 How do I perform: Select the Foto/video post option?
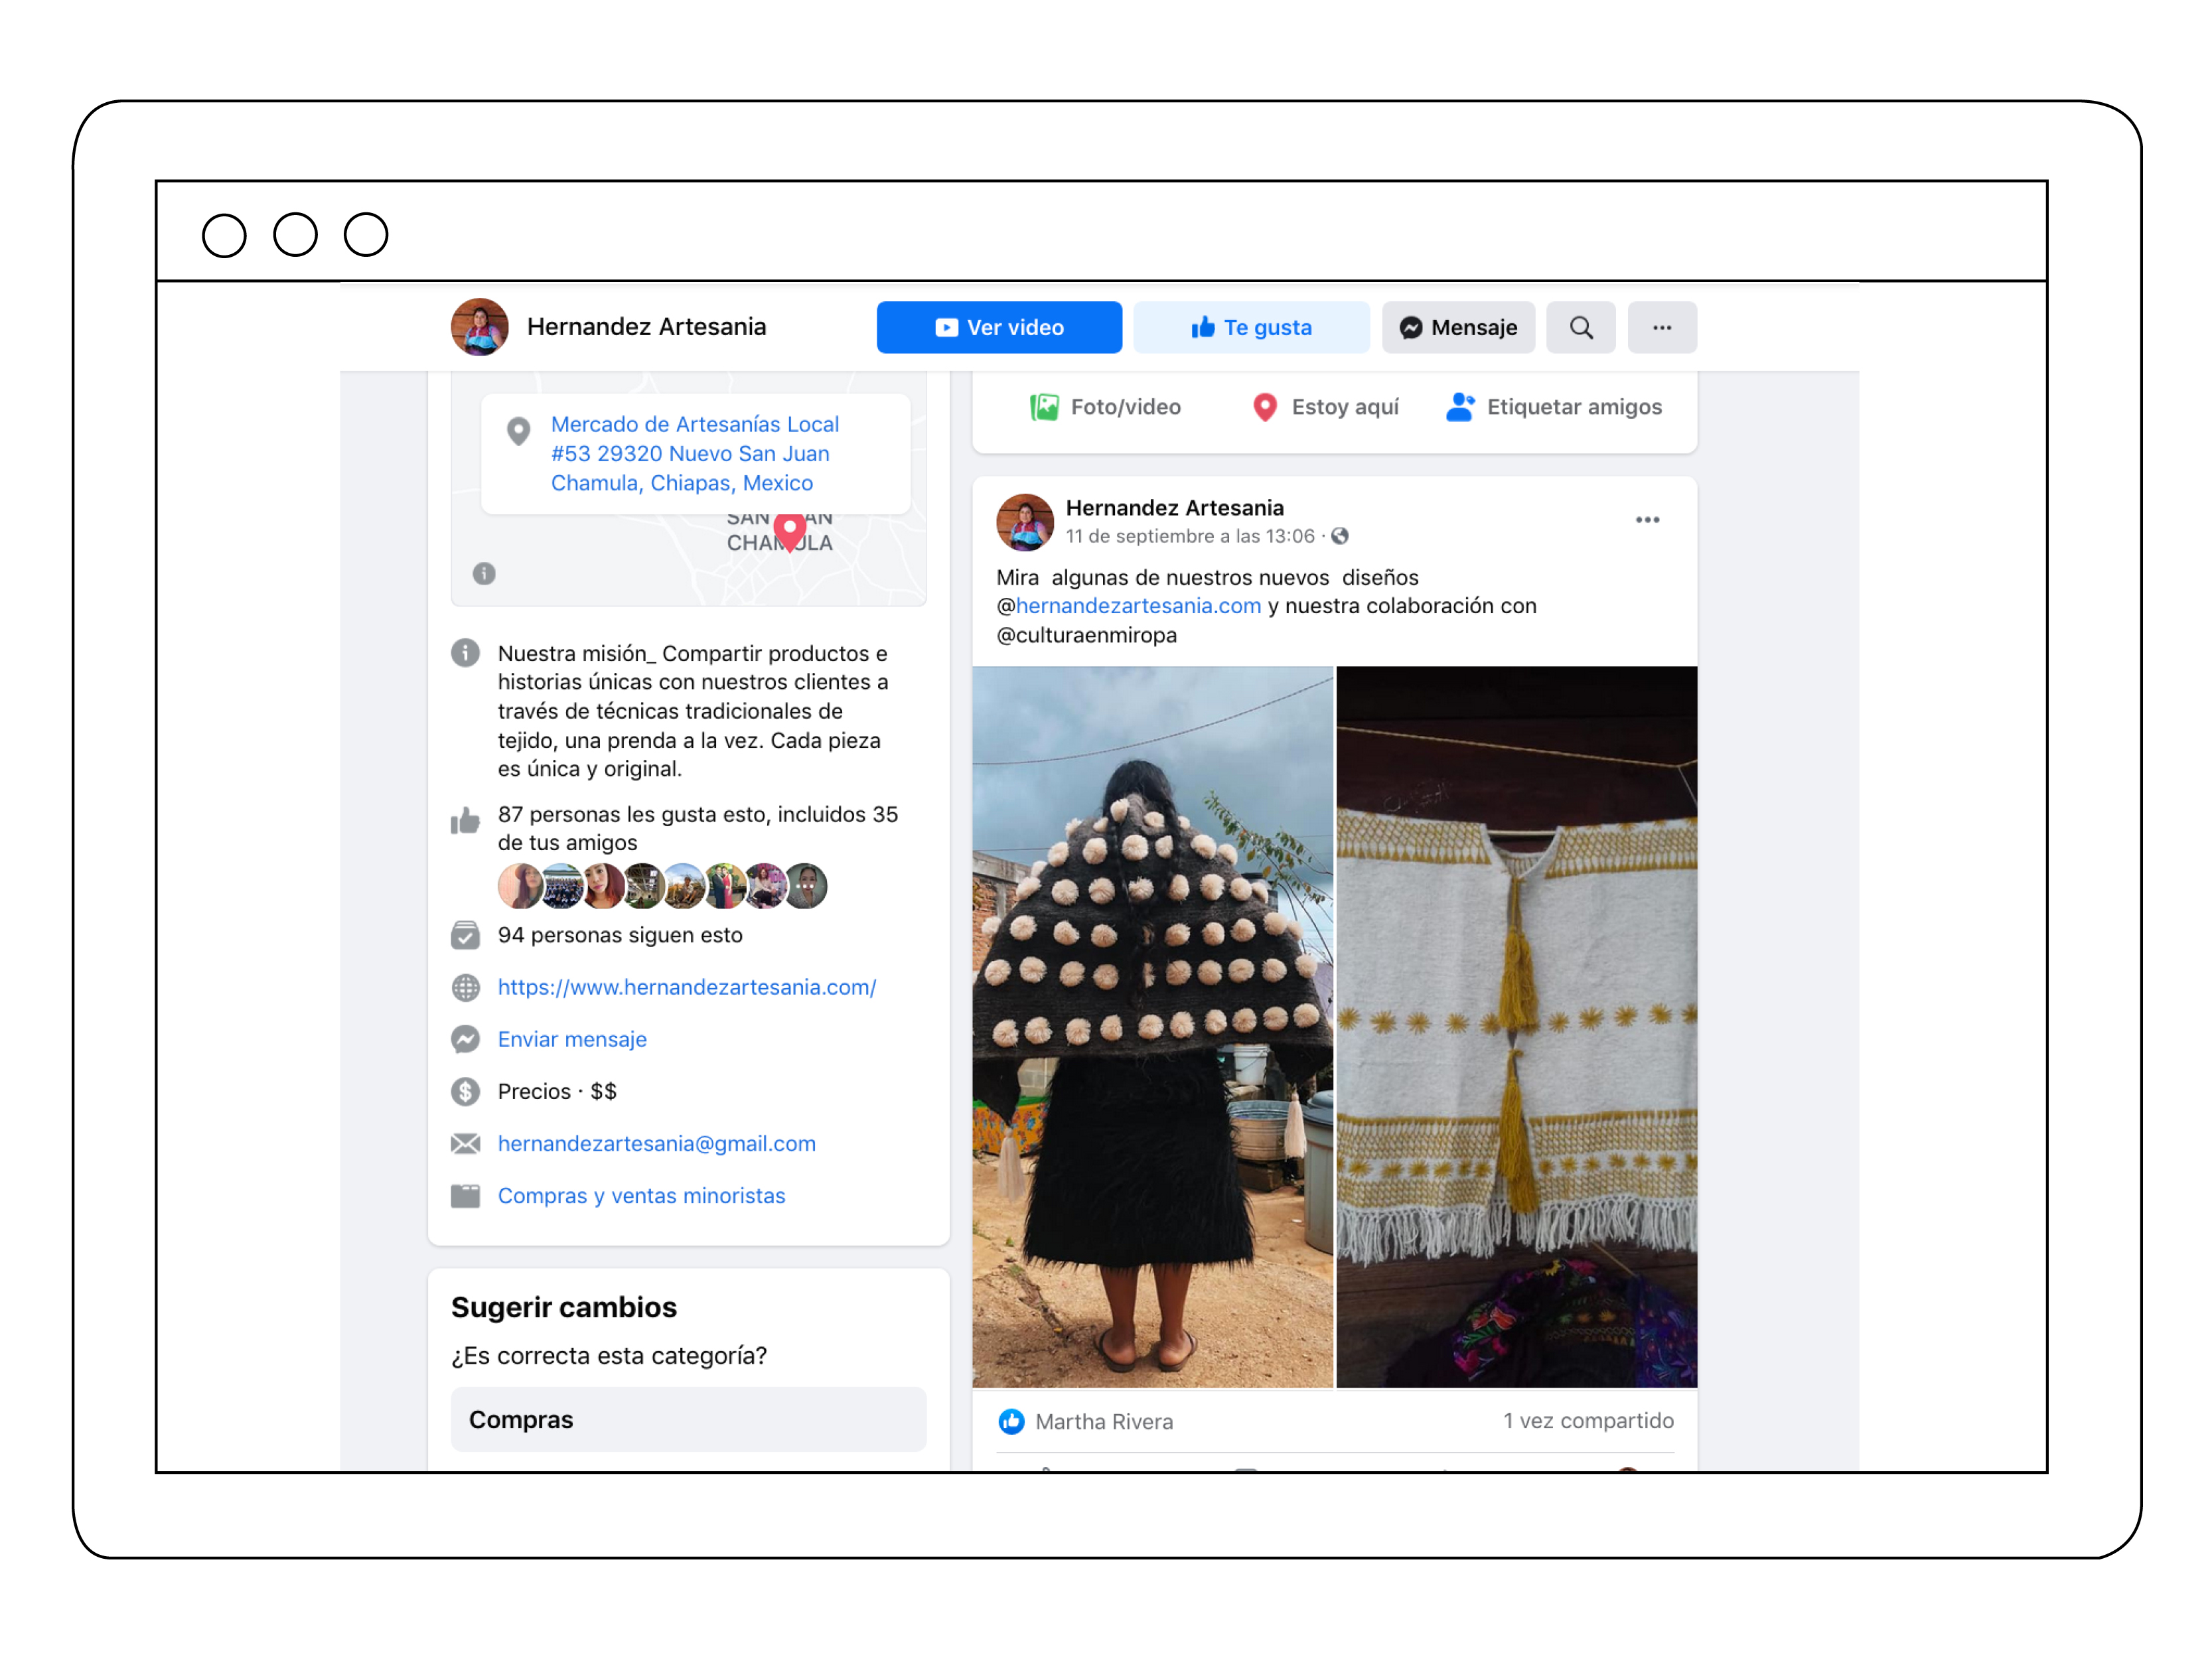pos(1105,407)
